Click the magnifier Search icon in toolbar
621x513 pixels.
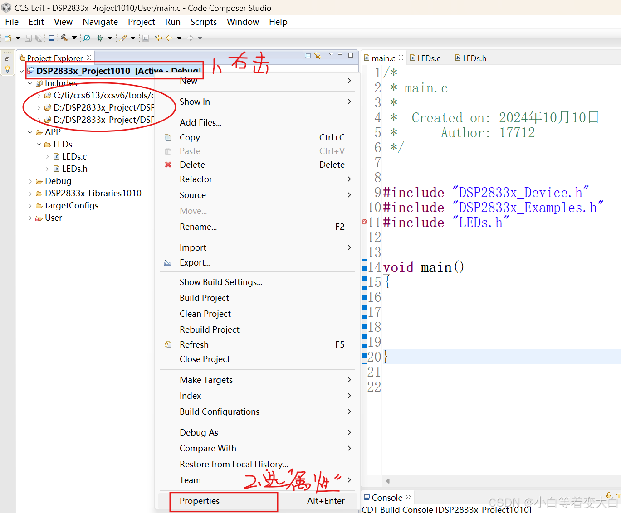(x=86, y=38)
